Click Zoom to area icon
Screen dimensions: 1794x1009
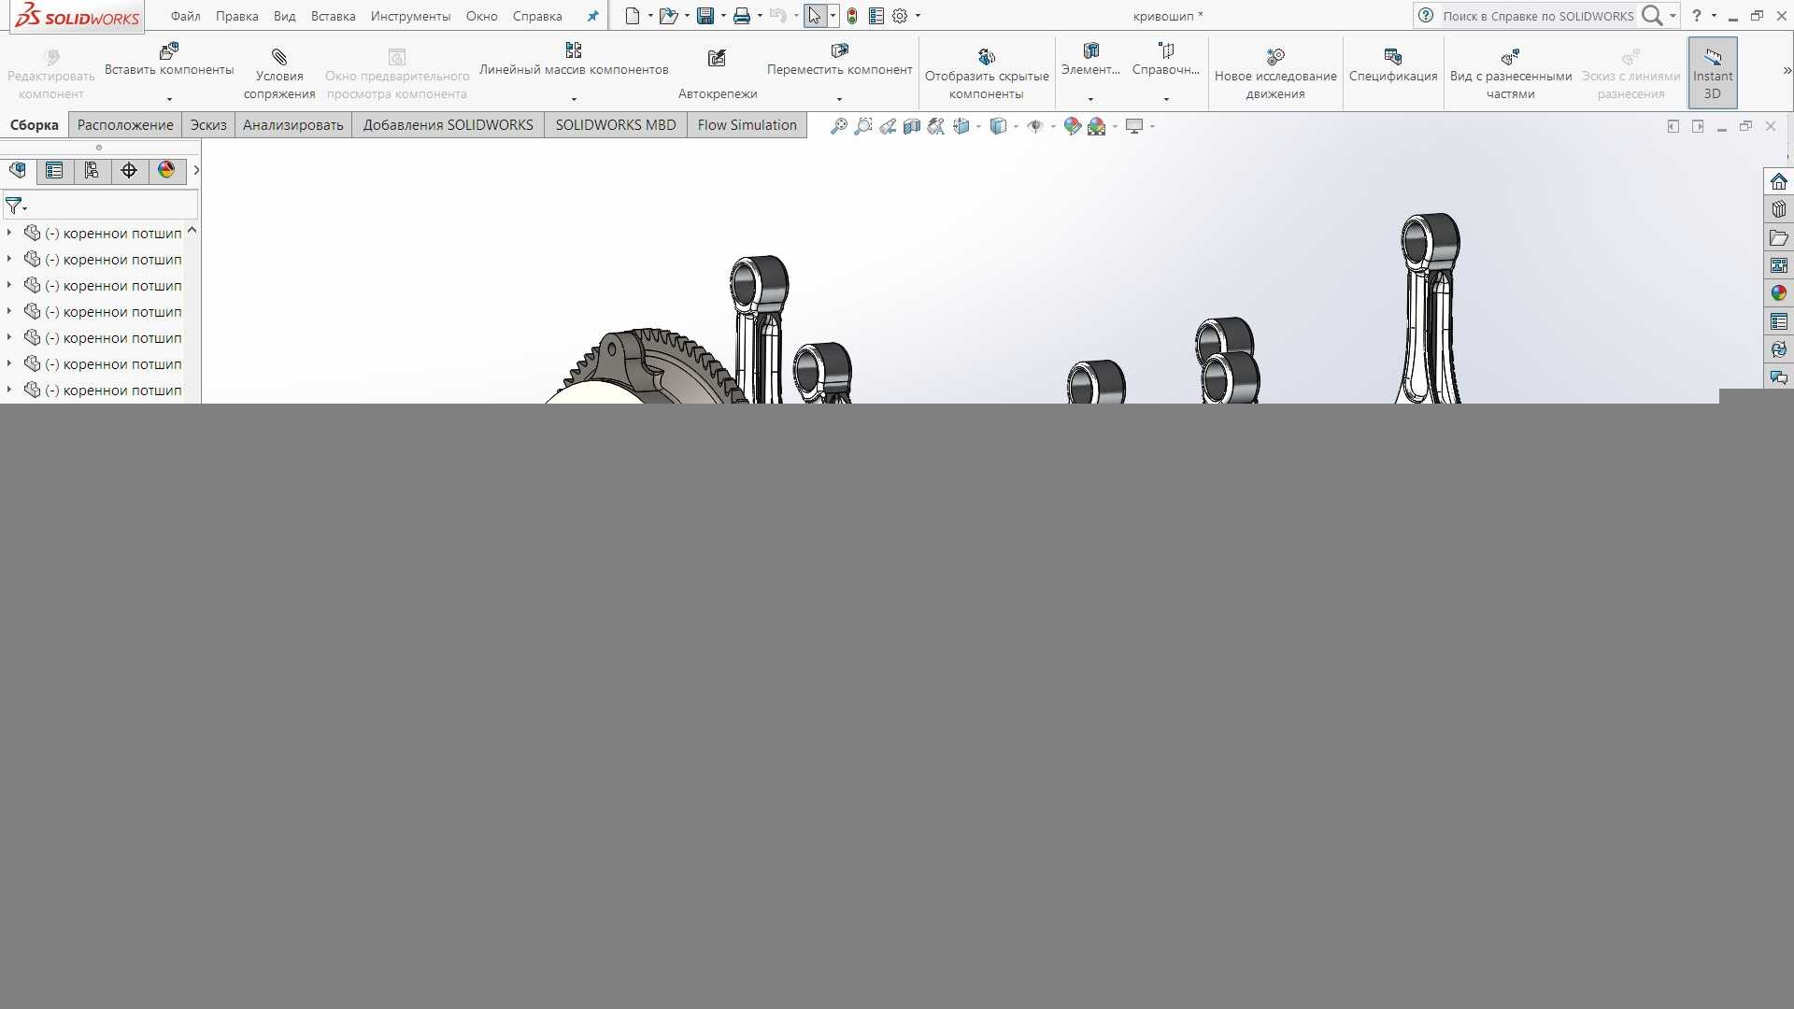(x=863, y=126)
